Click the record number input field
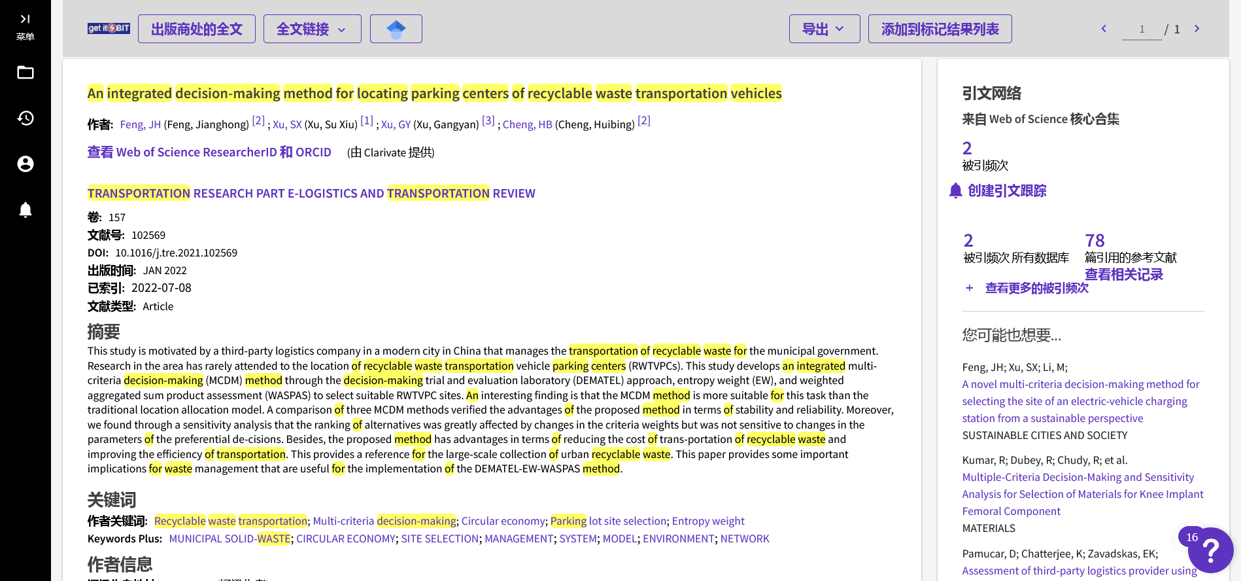1241x581 pixels. pos(1142,29)
